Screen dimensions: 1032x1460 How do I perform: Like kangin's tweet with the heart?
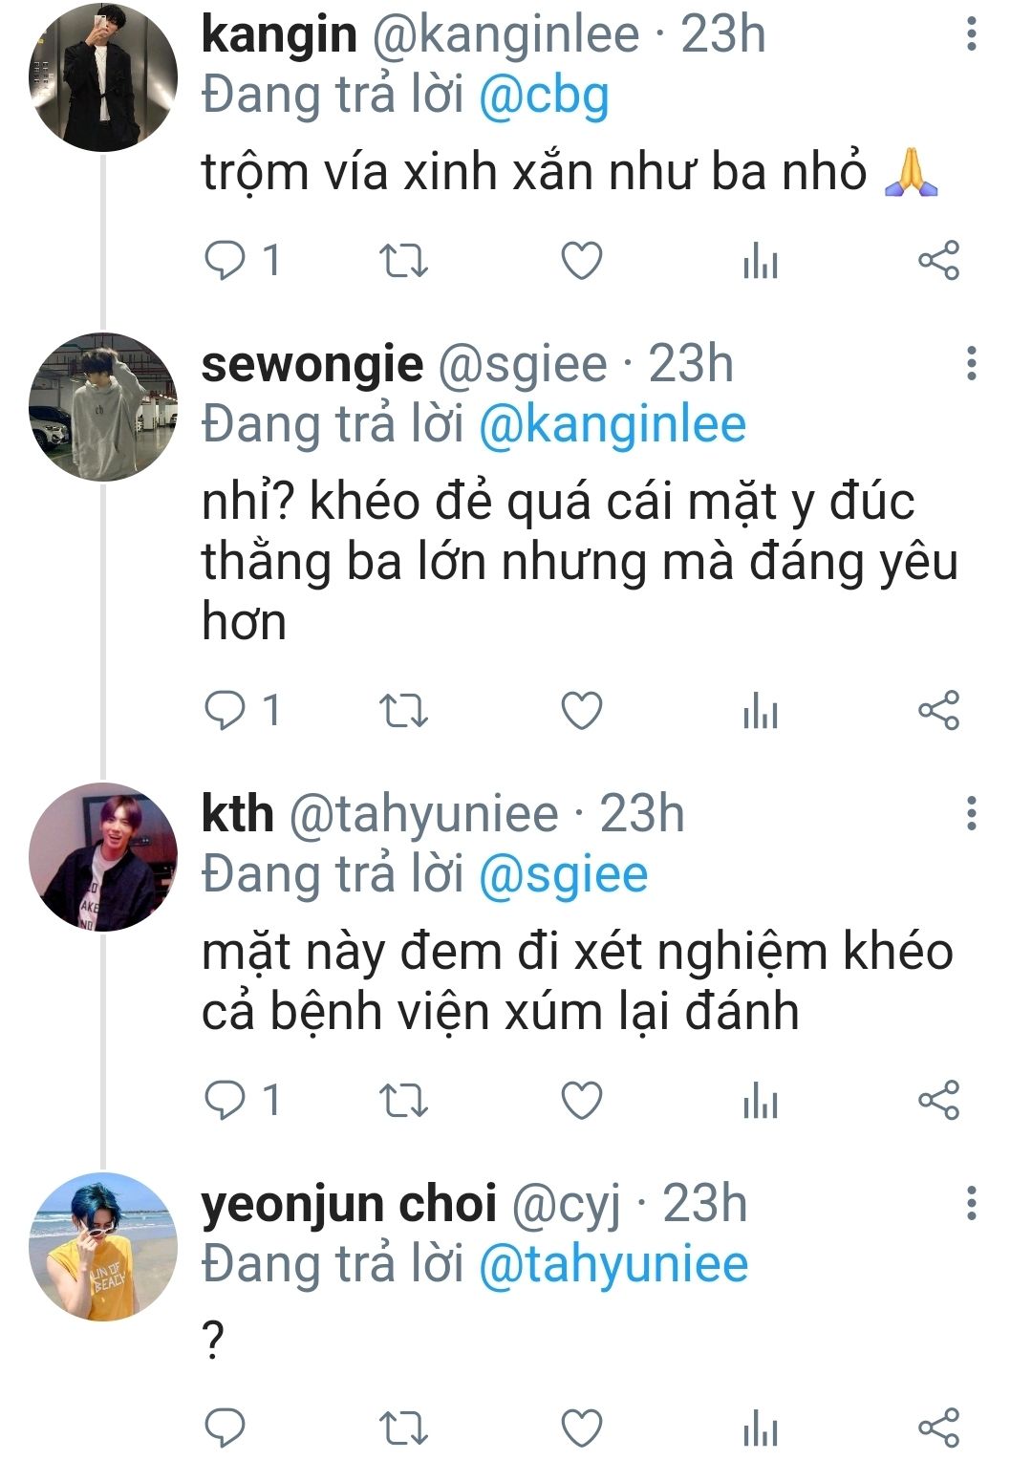[581, 261]
